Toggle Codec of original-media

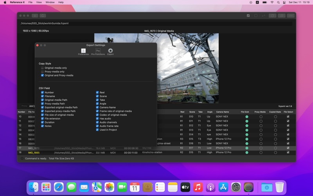point(97,115)
